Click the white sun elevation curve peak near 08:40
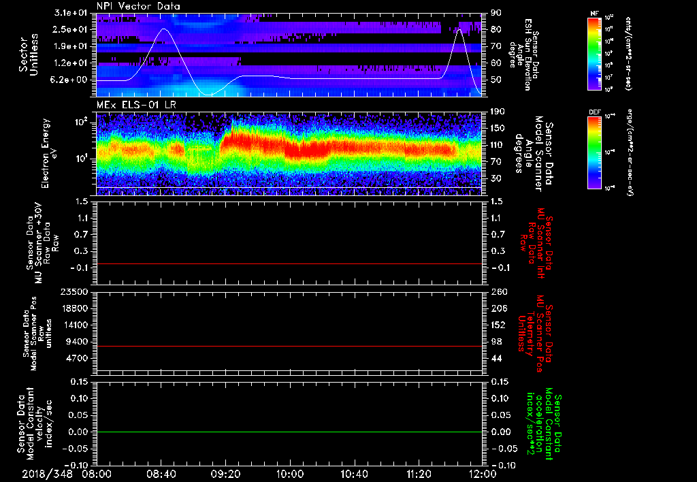697x482 pixels. (164, 29)
